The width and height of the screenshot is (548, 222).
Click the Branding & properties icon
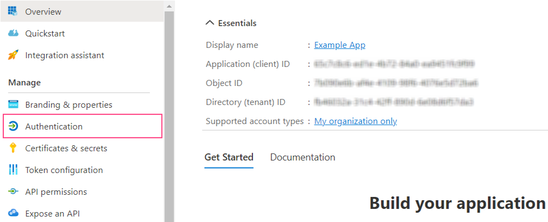coord(13,104)
